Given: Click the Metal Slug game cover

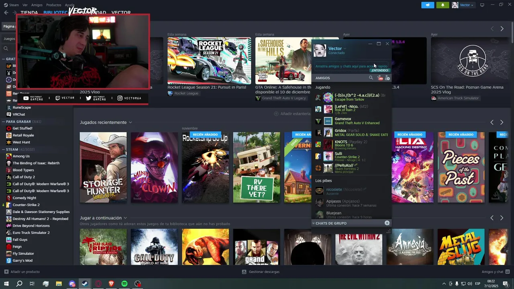Looking at the screenshot, I should click(461, 247).
